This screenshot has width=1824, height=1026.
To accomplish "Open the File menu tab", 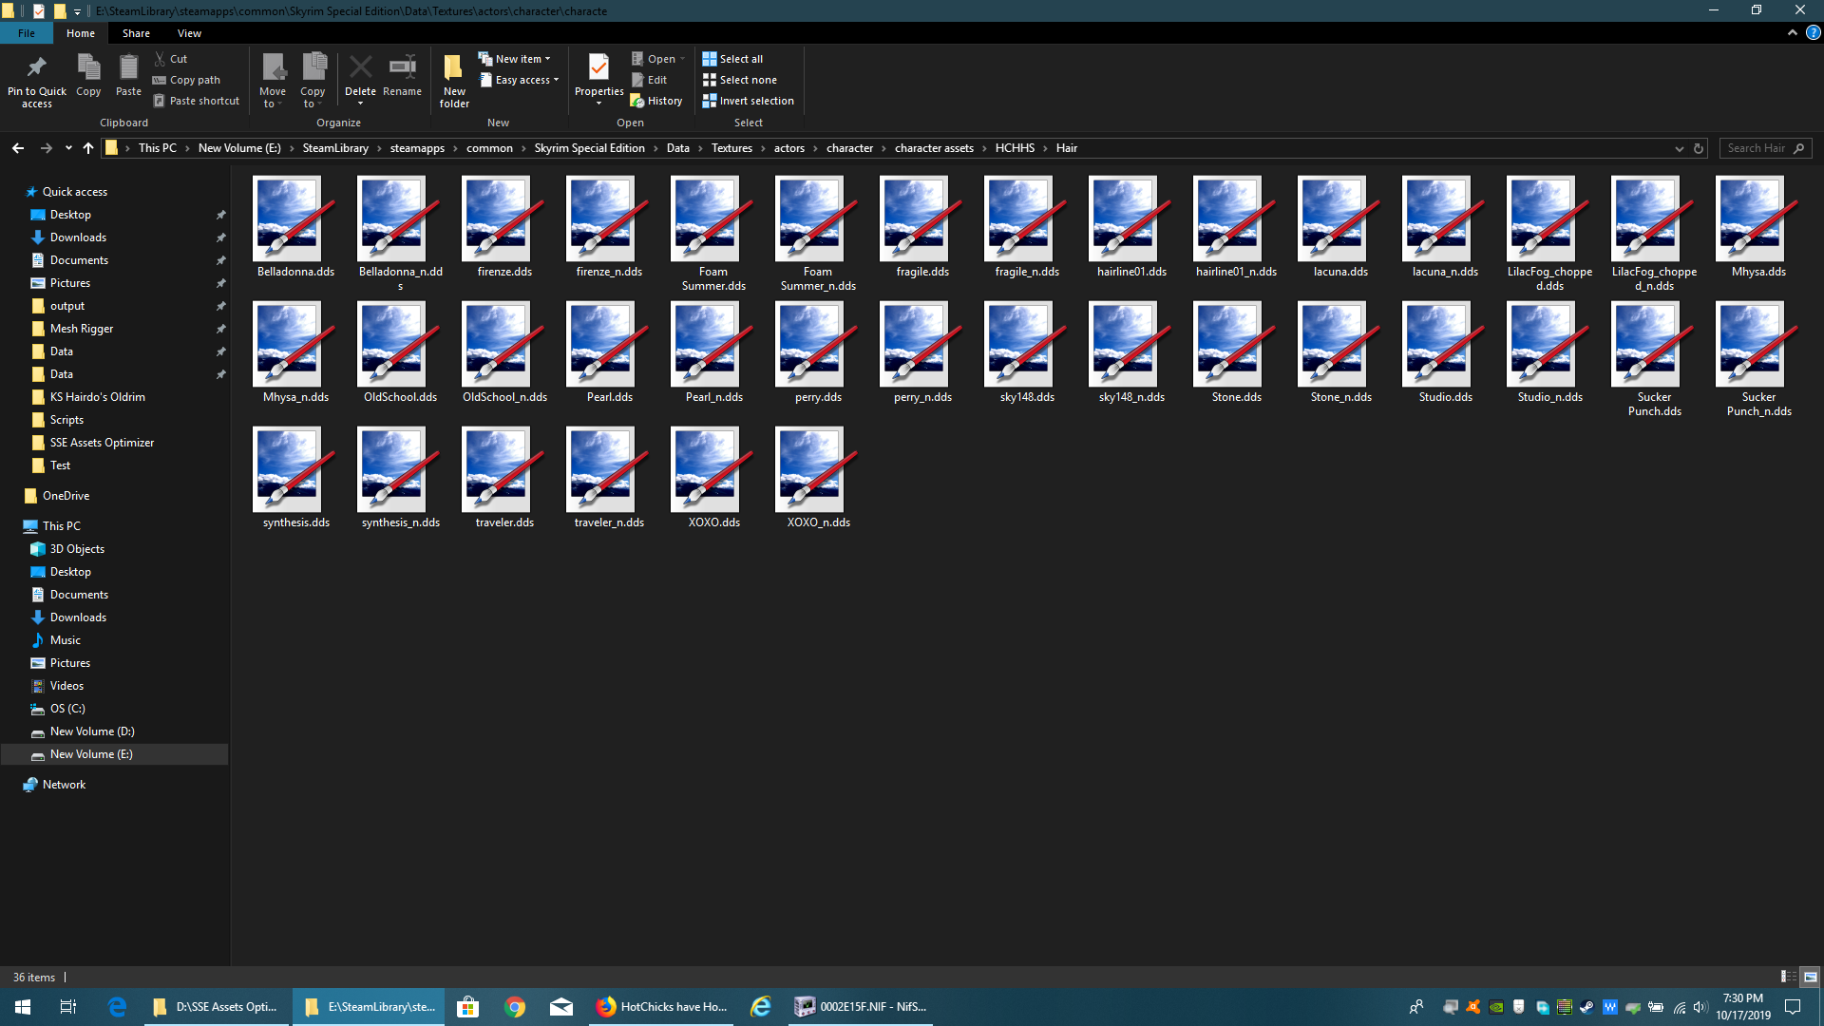I will coord(27,33).
